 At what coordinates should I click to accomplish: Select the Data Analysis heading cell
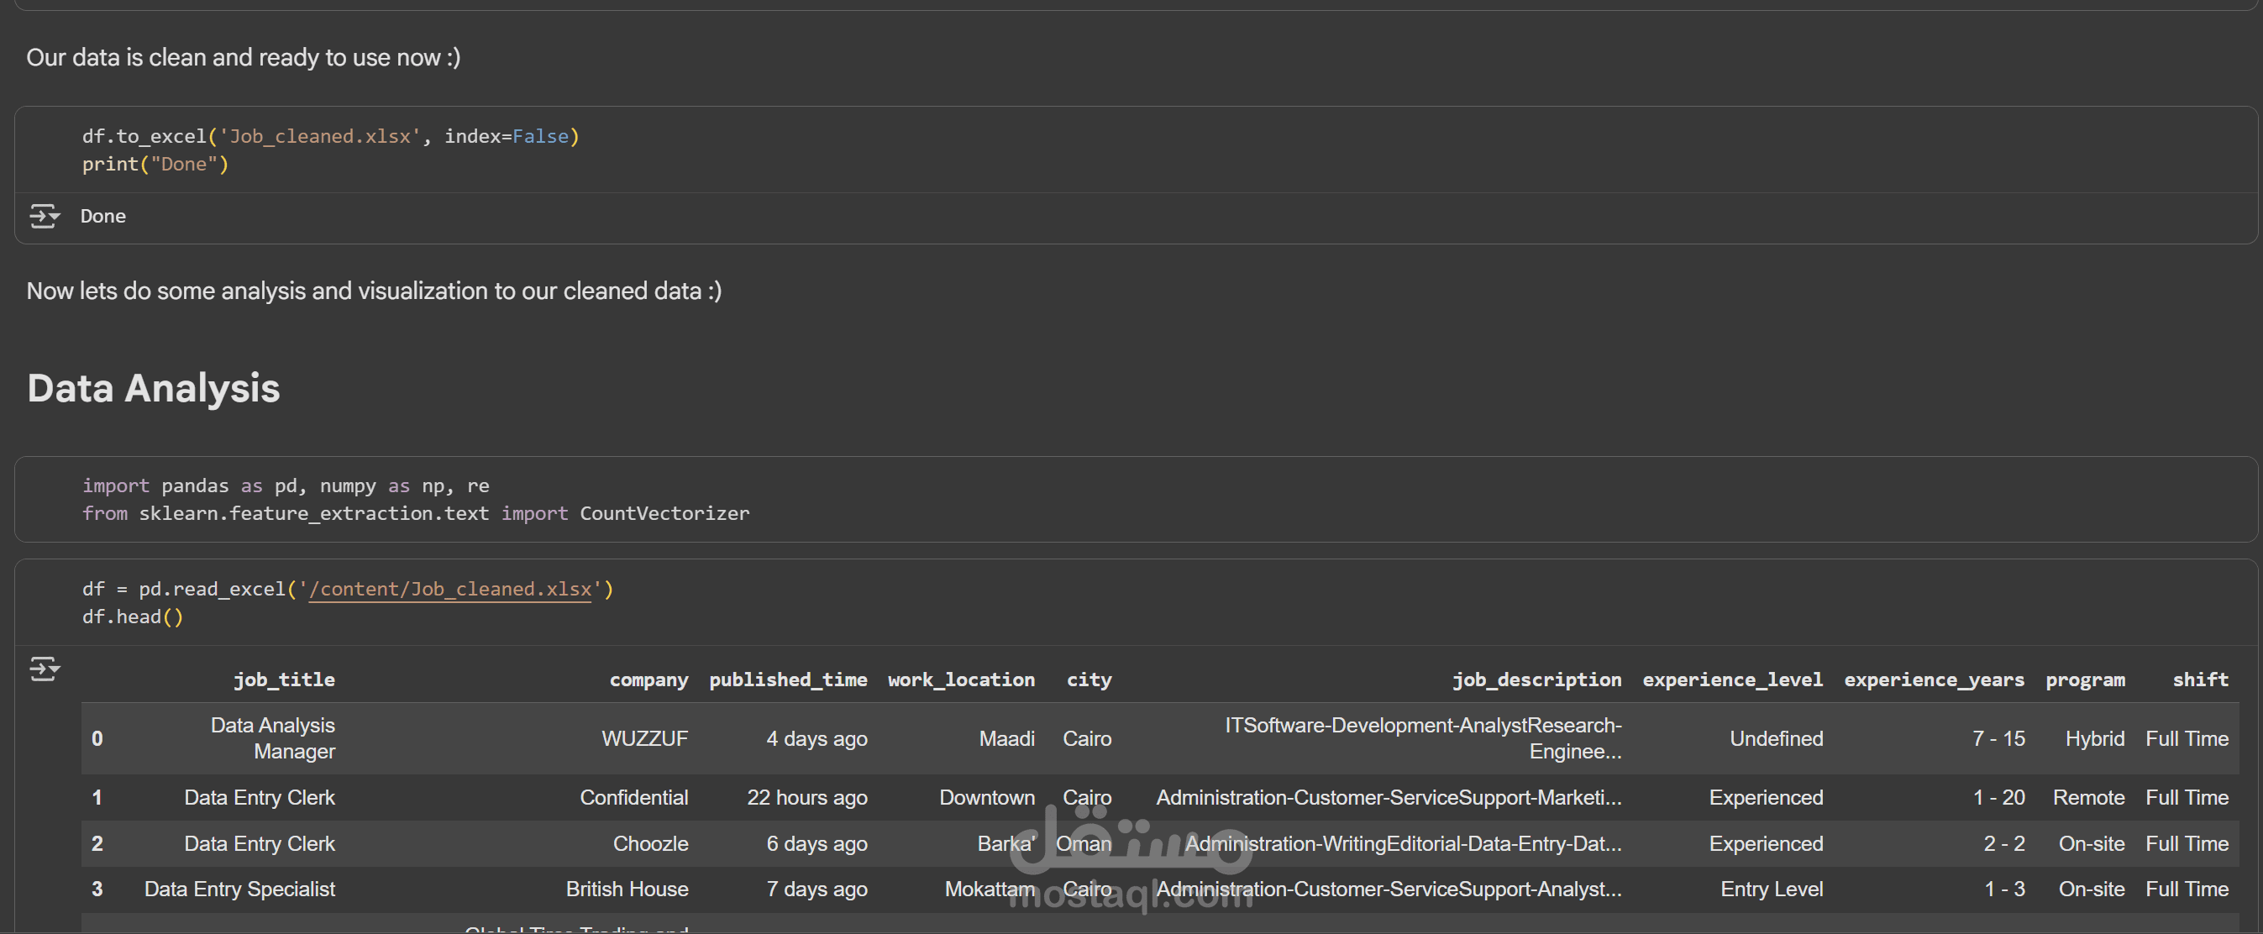153,388
